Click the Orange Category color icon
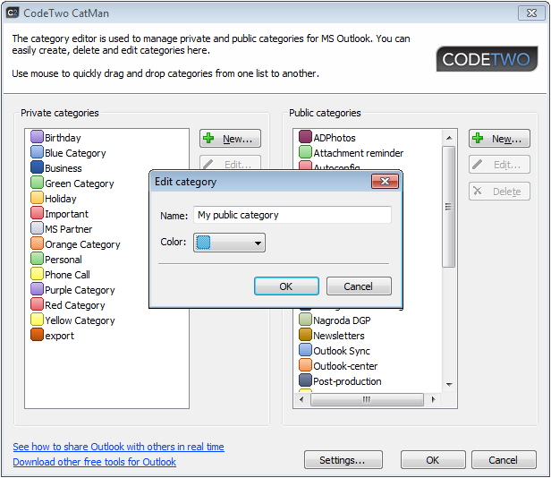Screen dimensions: 551x478 click(x=37, y=243)
